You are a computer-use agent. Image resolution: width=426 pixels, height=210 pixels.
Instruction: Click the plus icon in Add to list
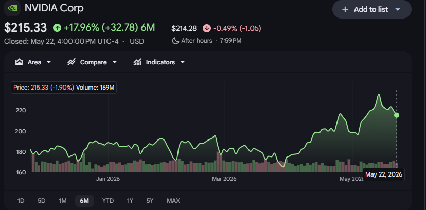[345, 9]
